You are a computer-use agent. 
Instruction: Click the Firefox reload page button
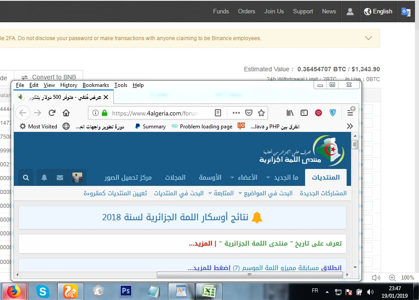(x=52, y=113)
